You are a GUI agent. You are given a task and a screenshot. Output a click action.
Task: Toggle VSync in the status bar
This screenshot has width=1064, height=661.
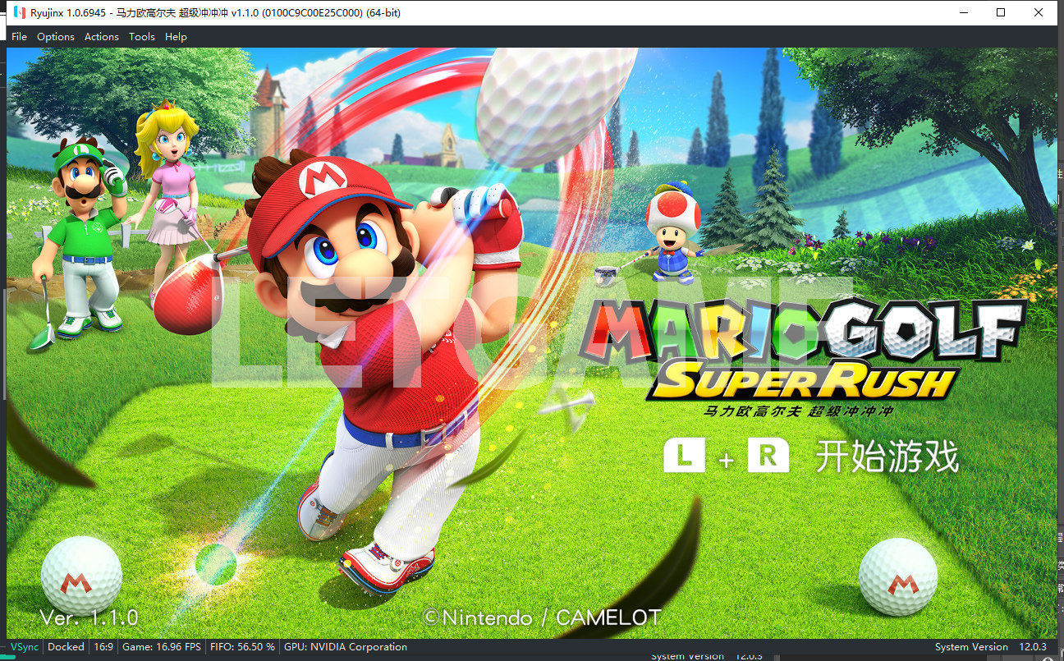click(x=24, y=647)
